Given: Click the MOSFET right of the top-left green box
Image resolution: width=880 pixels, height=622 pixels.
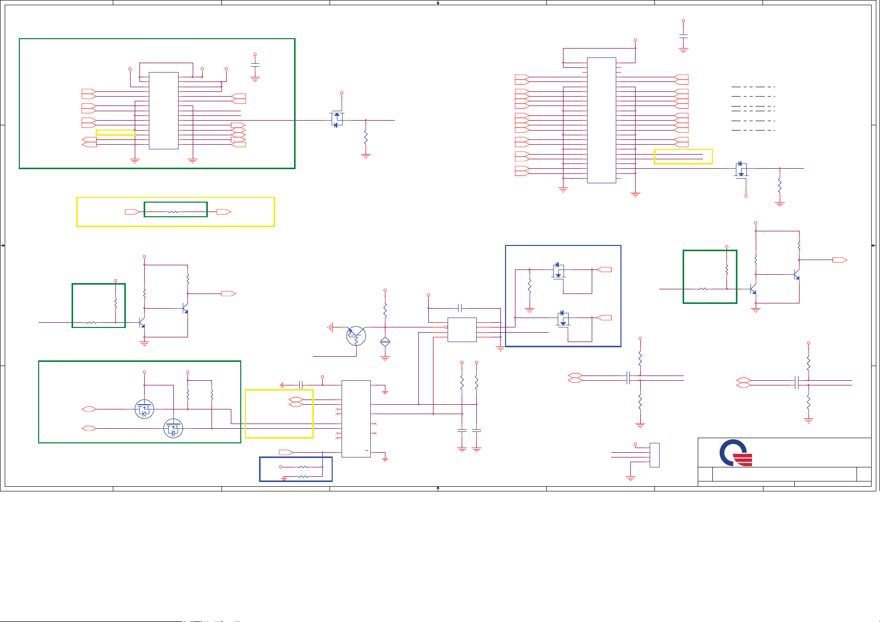Looking at the screenshot, I should point(337,119).
